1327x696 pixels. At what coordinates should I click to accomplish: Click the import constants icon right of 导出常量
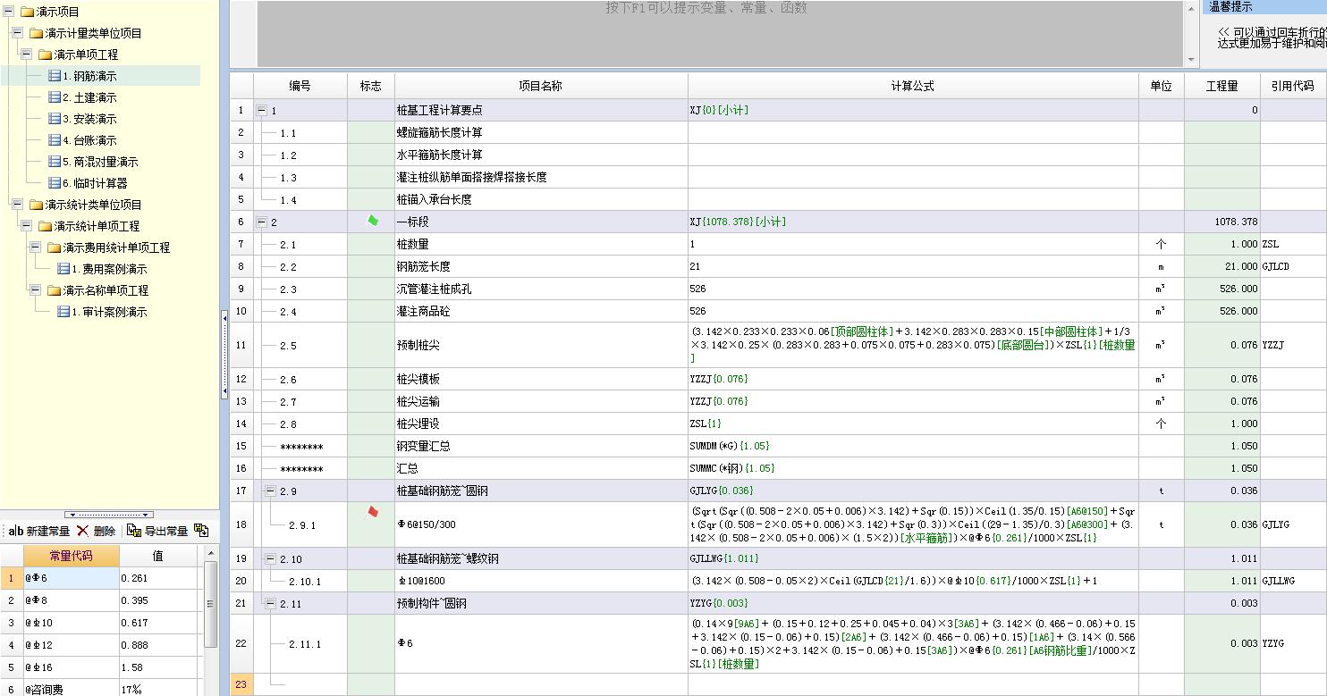point(201,531)
